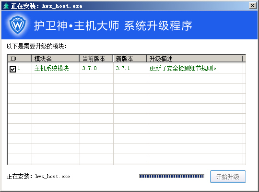This screenshot has height=192, width=259.
Task: Uncheck the checkbox for module ID 1
Action: (x=12, y=69)
